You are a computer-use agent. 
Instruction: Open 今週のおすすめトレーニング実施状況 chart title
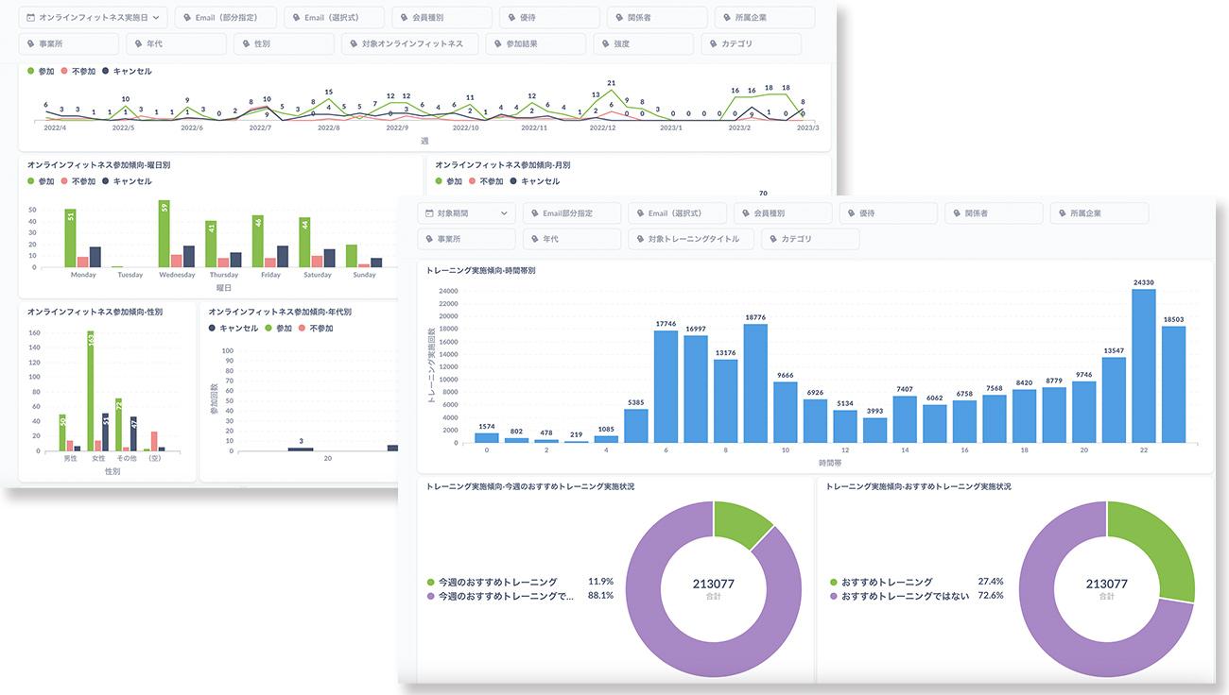pyautogui.click(x=530, y=486)
